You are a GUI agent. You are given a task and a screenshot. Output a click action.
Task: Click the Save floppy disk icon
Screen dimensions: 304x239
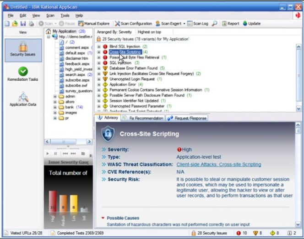coord(23,24)
